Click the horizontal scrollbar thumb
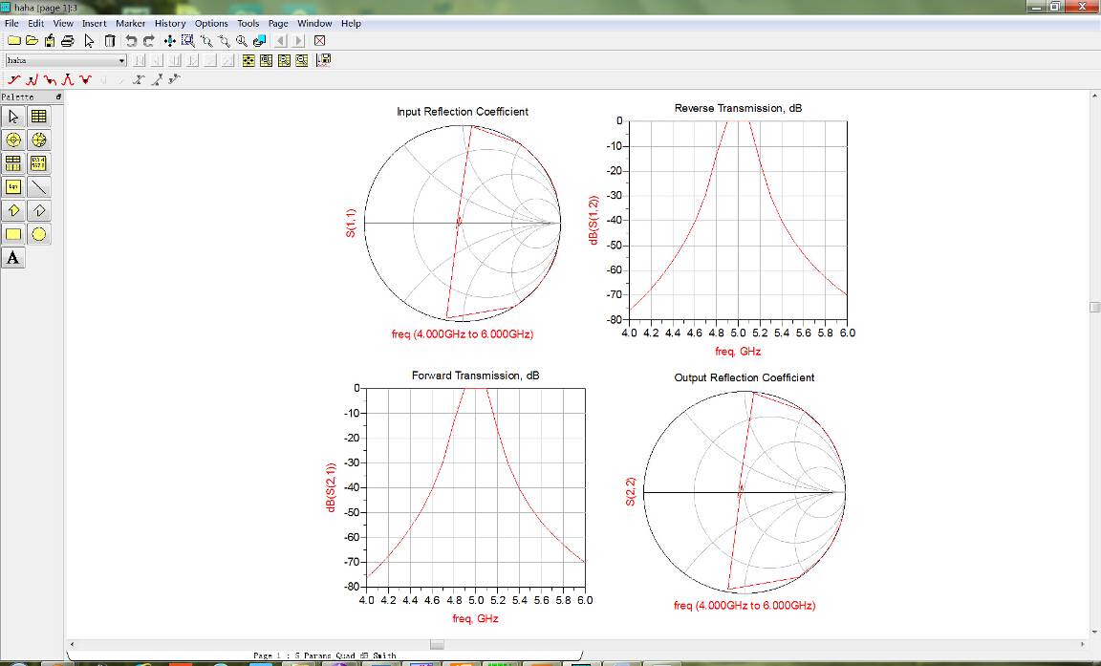1101x666 pixels. 437,644
